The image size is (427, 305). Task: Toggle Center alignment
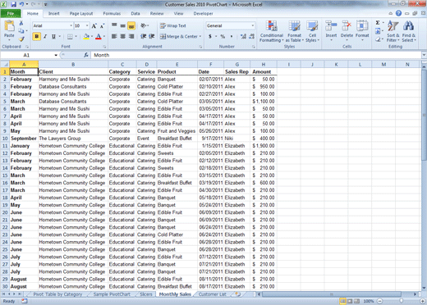tap(123, 36)
